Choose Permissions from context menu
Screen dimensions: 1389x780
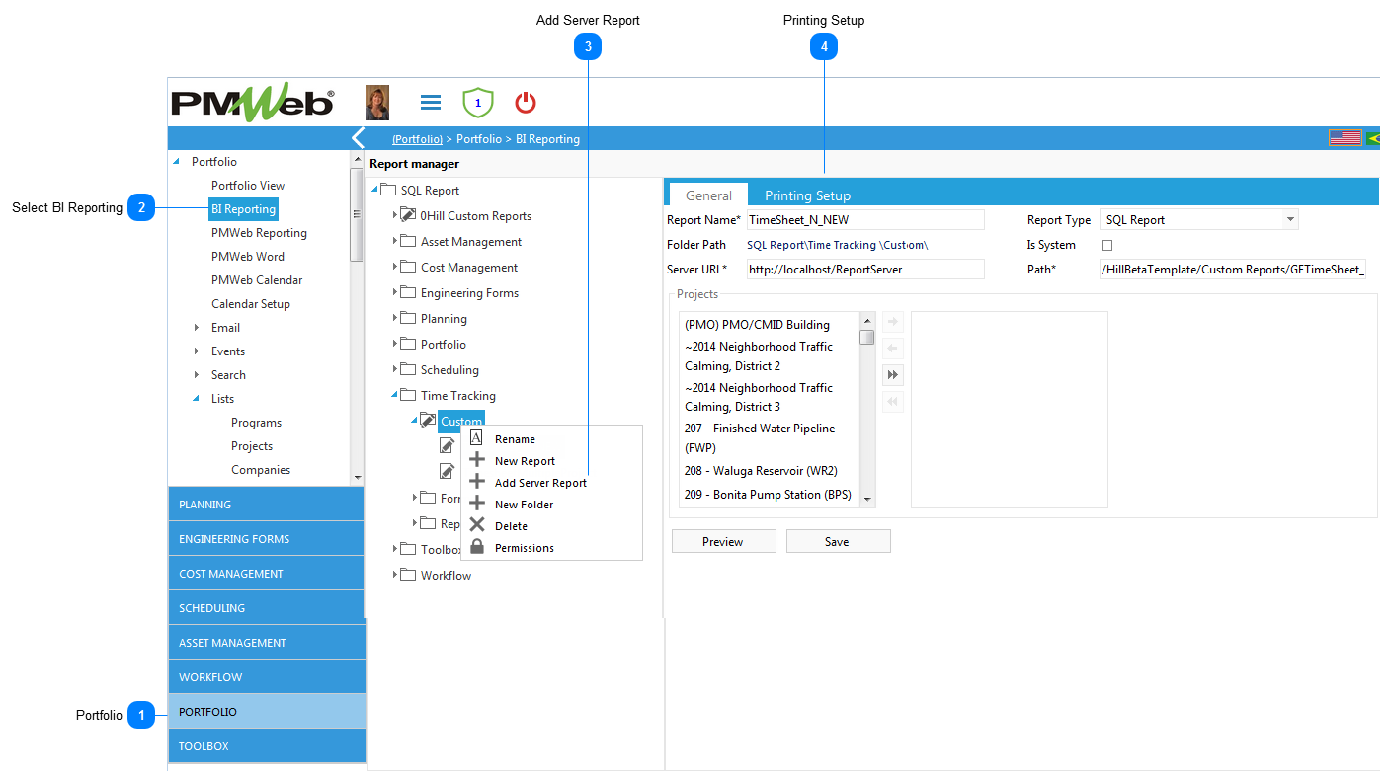(x=525, y=548)
